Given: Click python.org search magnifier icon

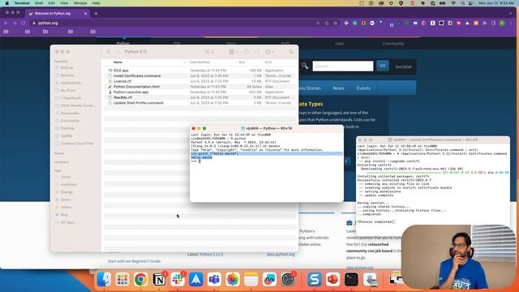Looking at the screenshot, I should 305,66.
